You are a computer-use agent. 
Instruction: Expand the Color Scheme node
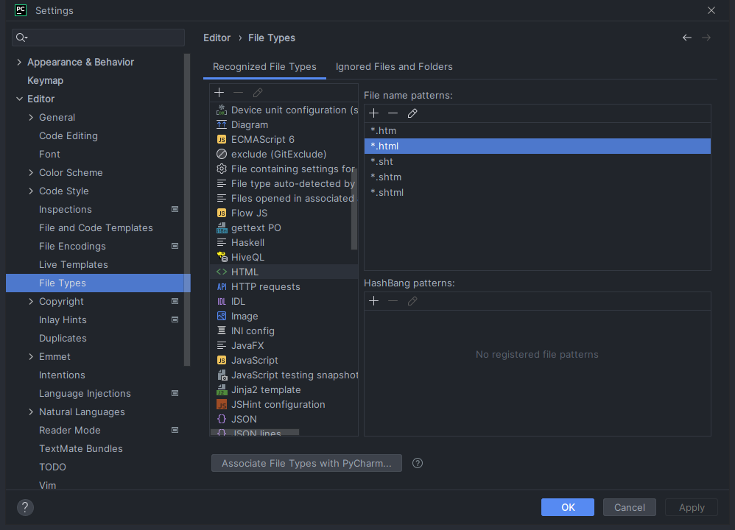31,172
